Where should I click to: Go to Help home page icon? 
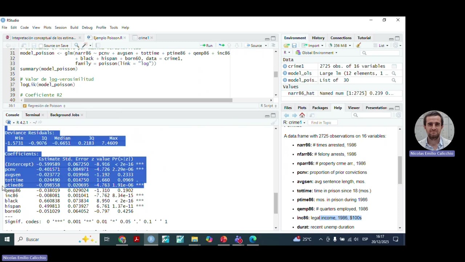click(x=302, y=115)
